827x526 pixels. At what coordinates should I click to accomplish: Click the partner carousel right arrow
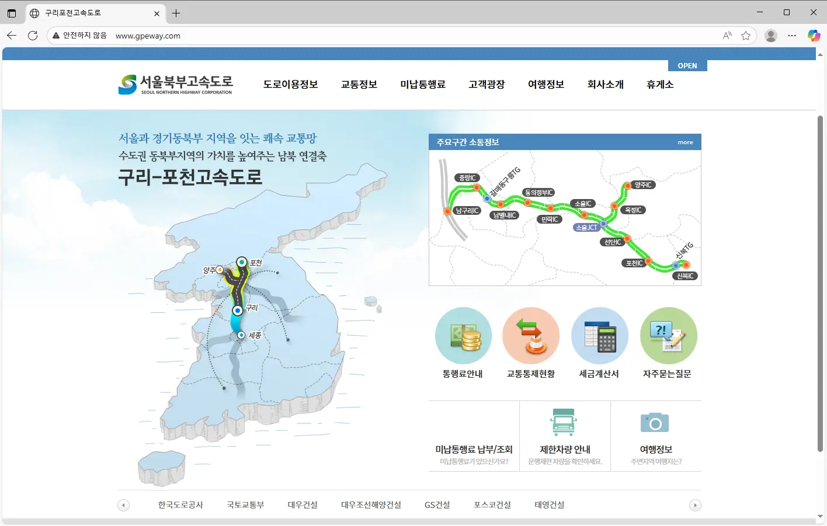(696, 504)
